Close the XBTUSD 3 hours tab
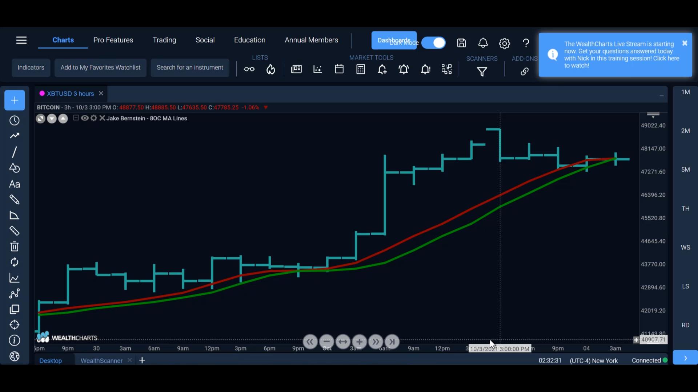Viewport: 698px width, 392px height. click(x=101, y=93)
